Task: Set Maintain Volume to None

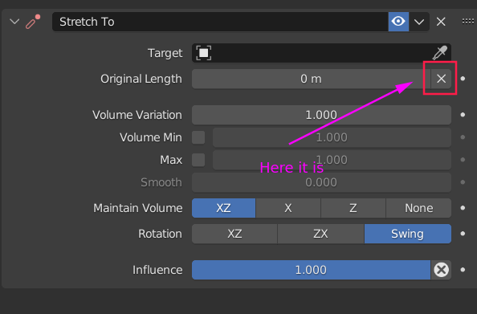Action: 418,208
